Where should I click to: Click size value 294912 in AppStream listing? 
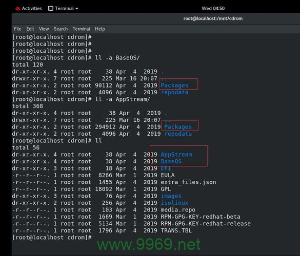tap(106, 127)
